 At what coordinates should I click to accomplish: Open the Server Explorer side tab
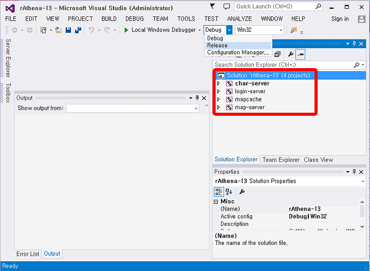[x=8, y=58]
